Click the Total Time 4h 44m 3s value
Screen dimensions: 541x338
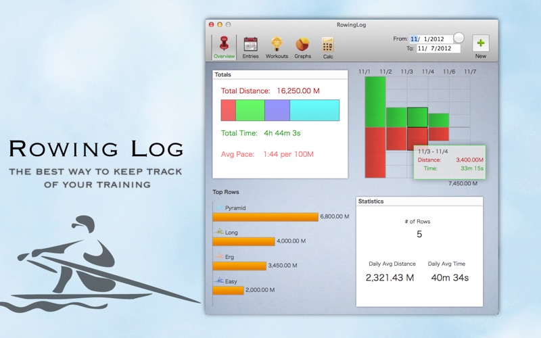pos(282,133)
